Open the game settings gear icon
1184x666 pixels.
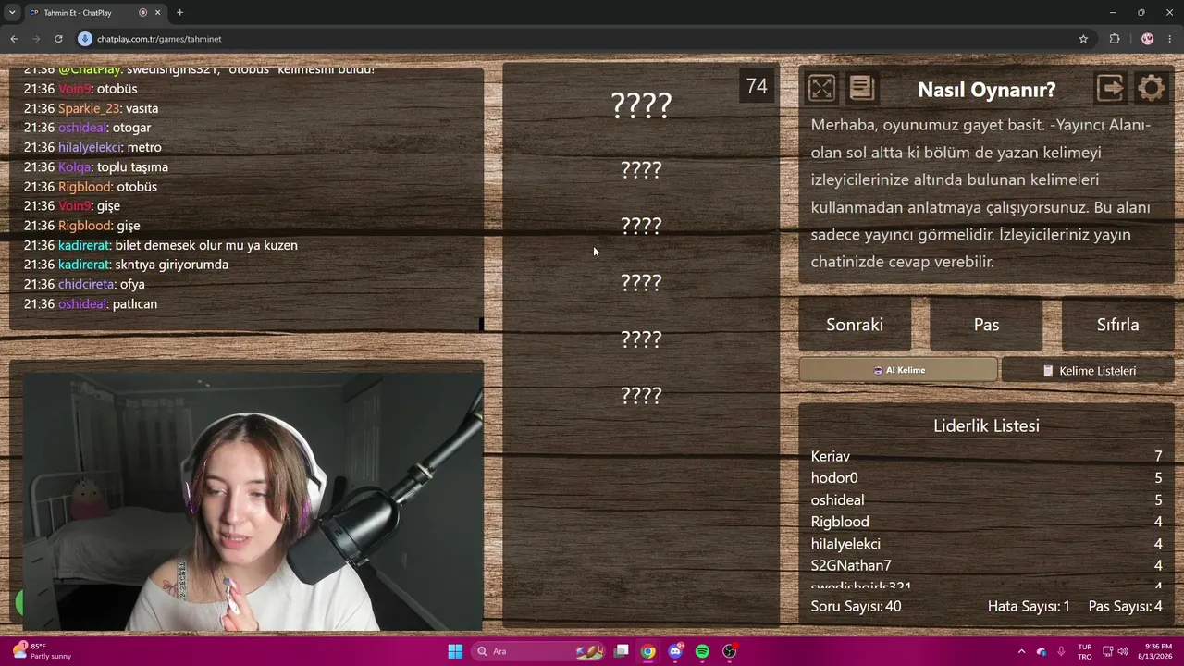(1152, 89)
